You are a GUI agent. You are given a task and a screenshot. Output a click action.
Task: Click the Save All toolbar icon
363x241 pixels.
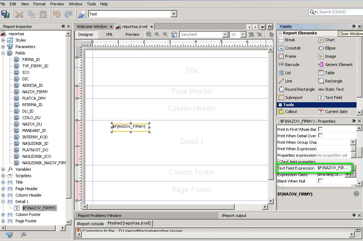coord(5,14)
